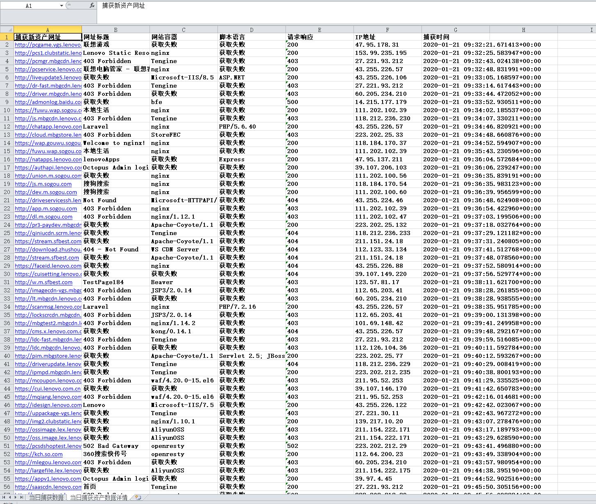Switch to the 当日捕获数据 sheet tab
The width and height of the screenshot is (596, 504).
pos(46,497)
